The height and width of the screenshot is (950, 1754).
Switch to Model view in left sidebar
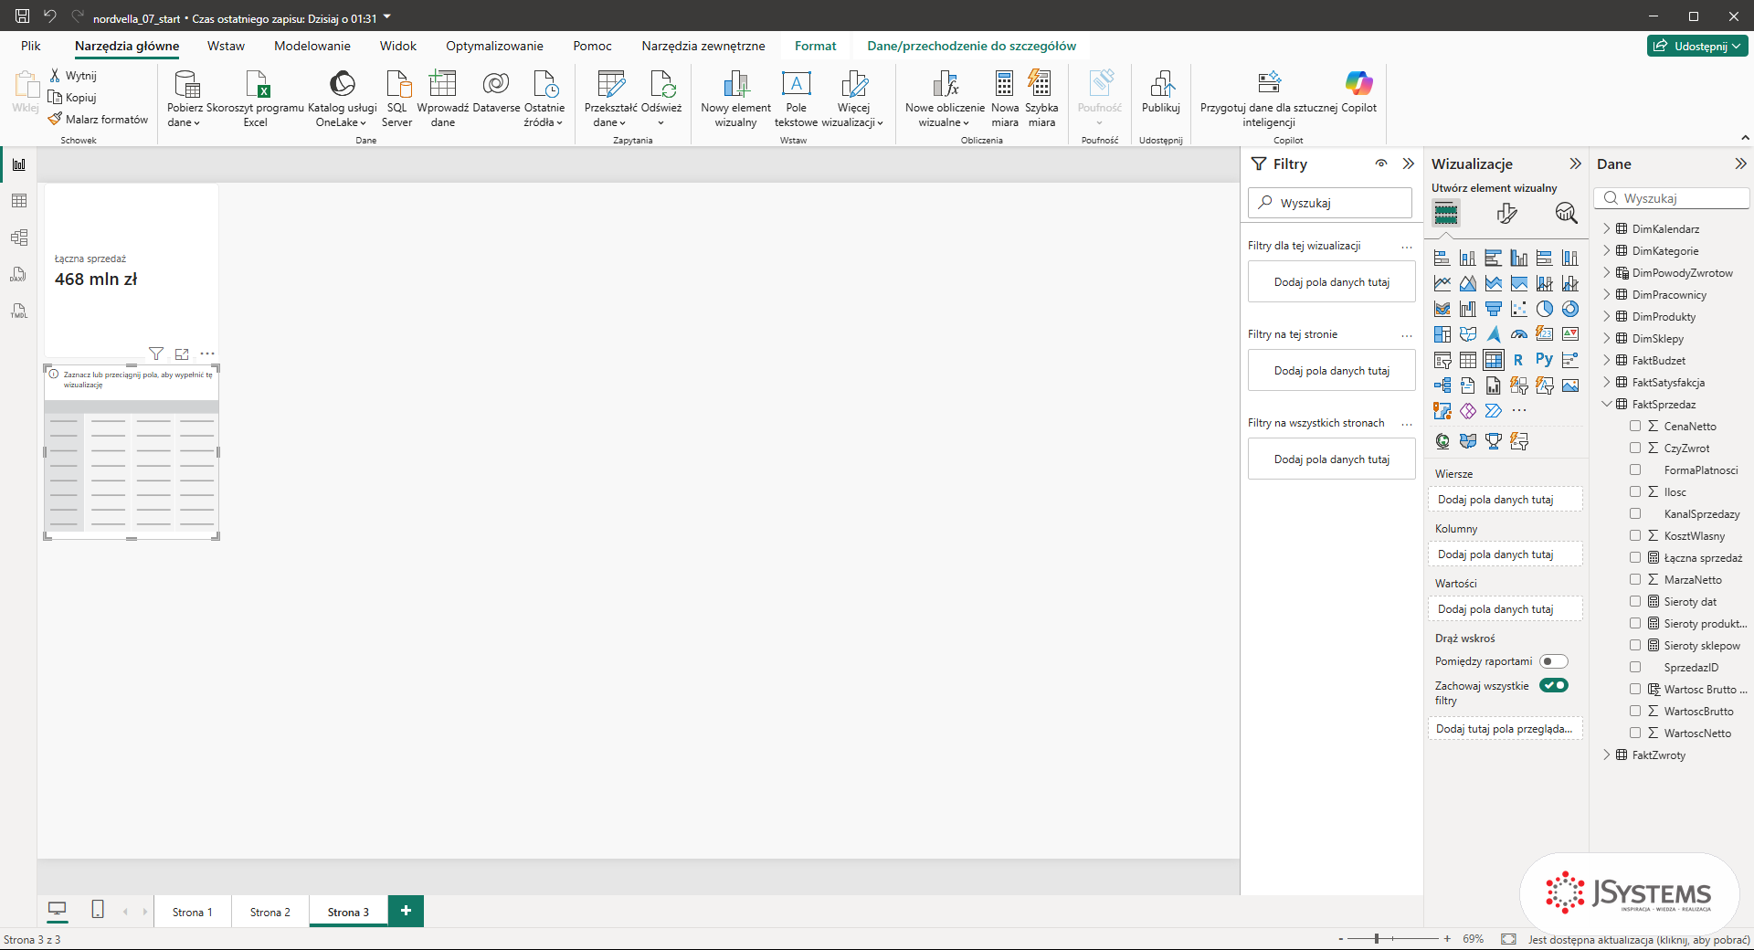click(19, 237)
